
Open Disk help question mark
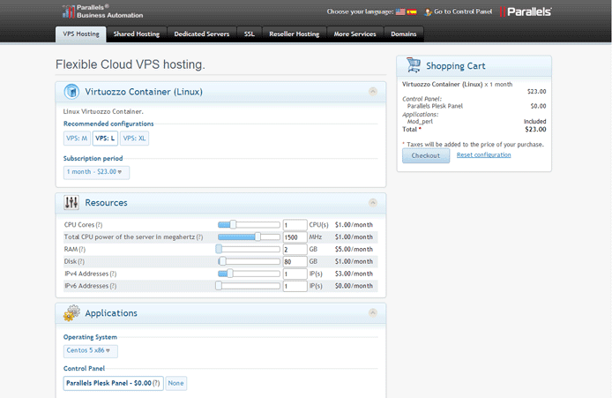[x=81, y=262]
